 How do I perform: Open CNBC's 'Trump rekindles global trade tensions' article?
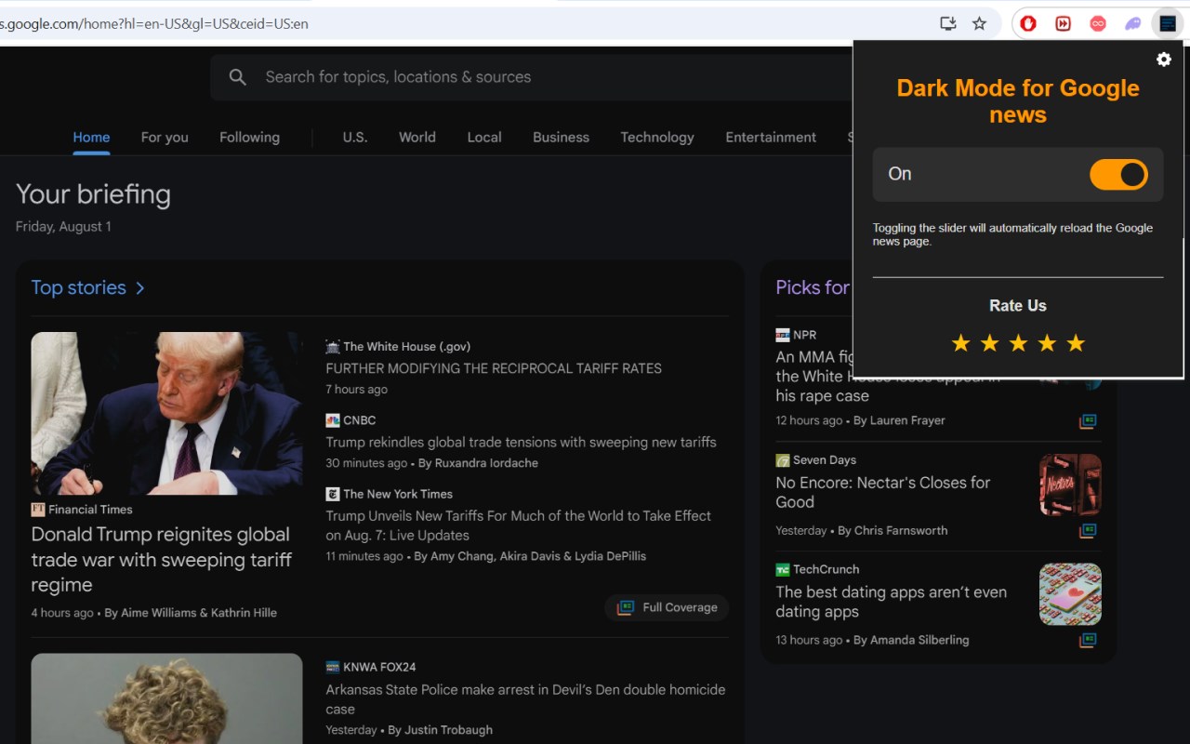[x=521, y=443]
